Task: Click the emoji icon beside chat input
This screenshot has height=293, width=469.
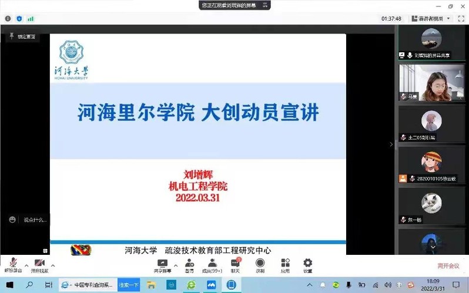Action: pos(12,220)
